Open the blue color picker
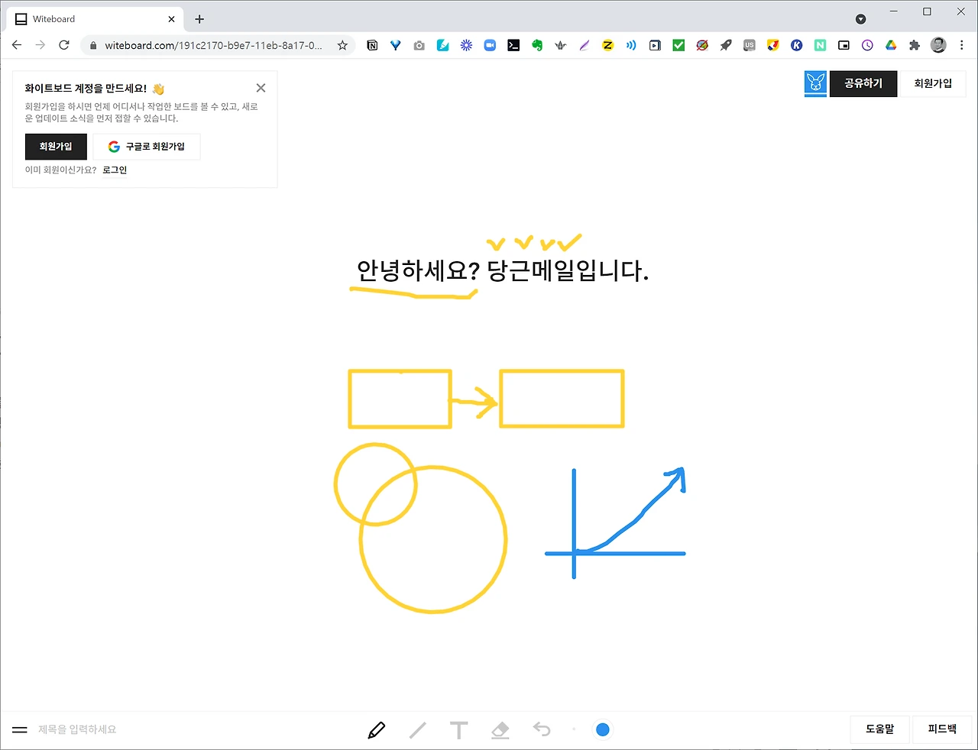 [x=602, y=729]
